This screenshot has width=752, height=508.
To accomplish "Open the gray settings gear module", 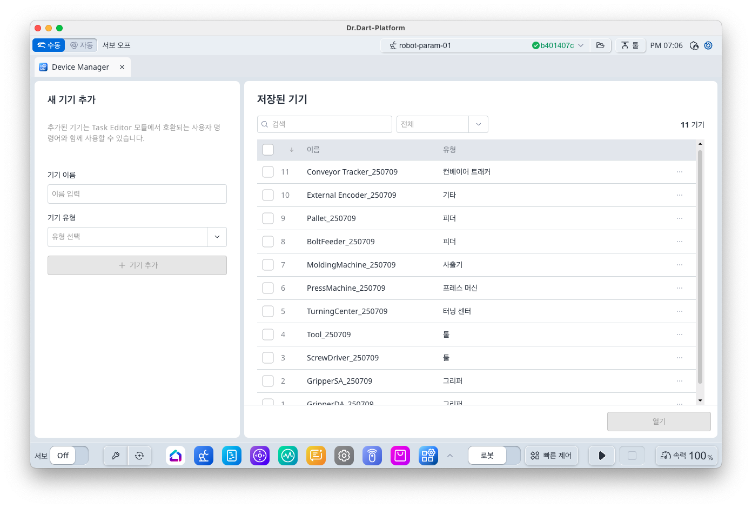I will pos(344,456).
